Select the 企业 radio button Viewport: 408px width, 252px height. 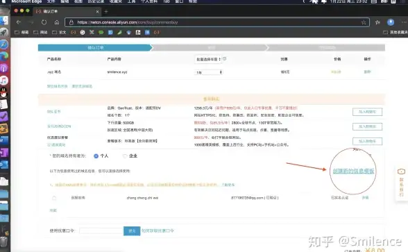point(125,156)
